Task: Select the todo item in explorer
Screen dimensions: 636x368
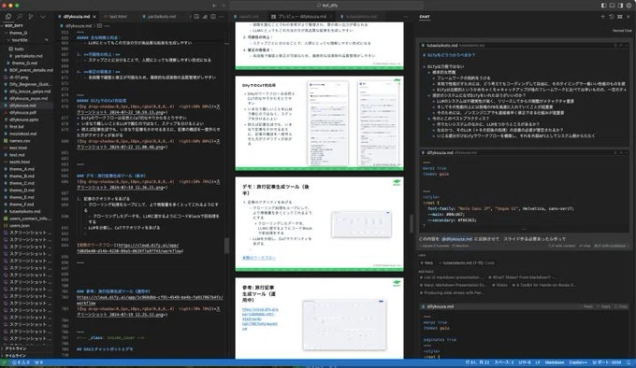Action: point(19,49)
